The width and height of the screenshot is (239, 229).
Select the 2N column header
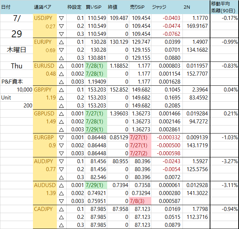(187, 7)
